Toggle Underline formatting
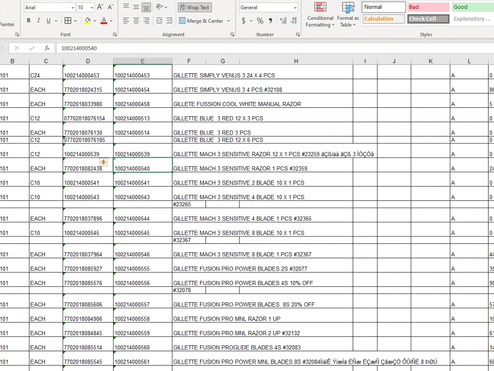Image resolution: width=494 pixels, height=371 pixels. [x=48, y=20]
